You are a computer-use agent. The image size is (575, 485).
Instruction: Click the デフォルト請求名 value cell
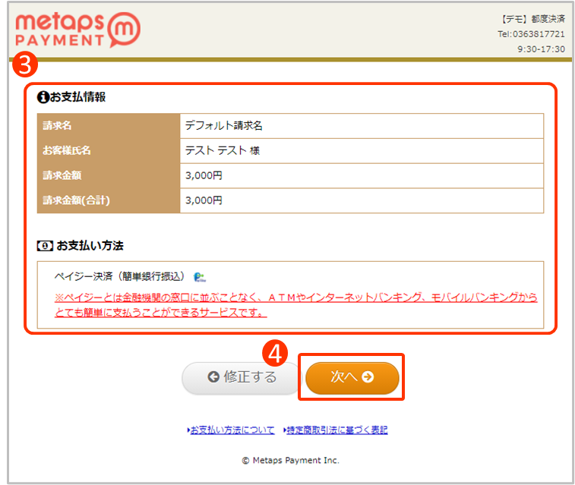(x=362, y=126)
